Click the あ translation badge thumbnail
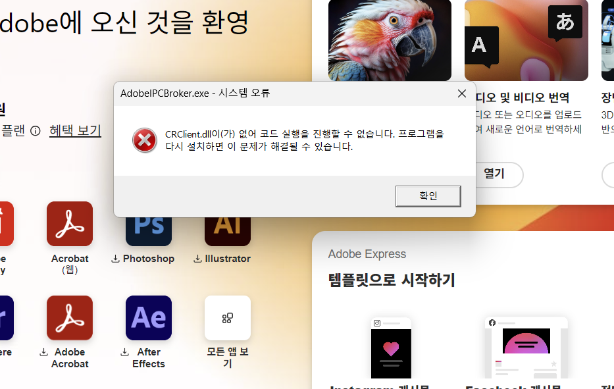614x389 pixels. 563,22
